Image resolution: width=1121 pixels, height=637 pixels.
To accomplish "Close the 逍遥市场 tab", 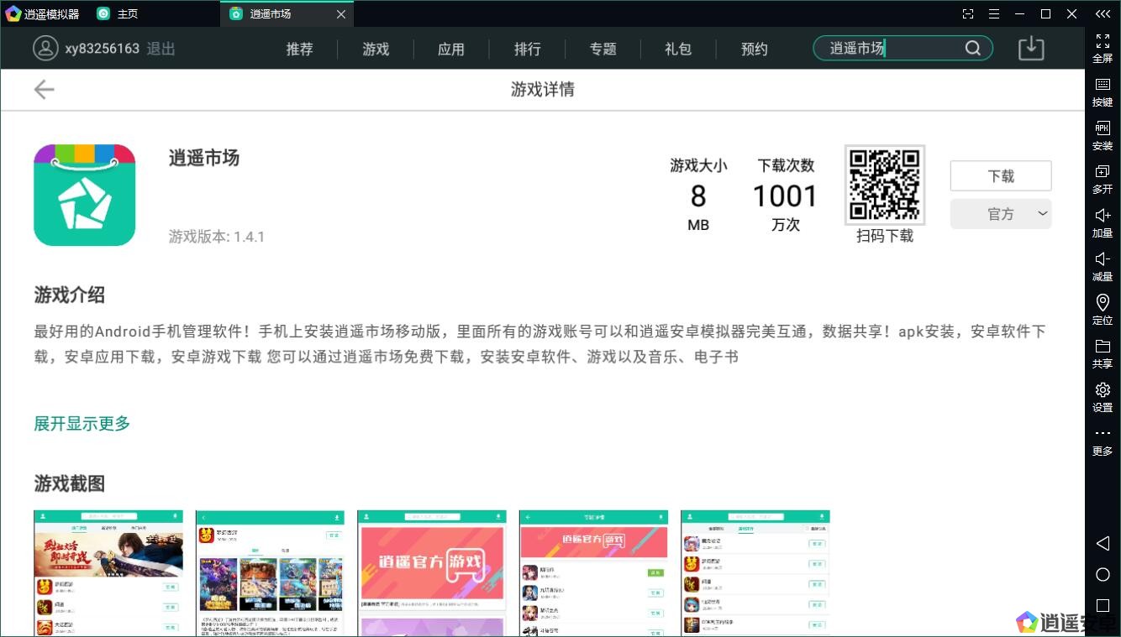I will pos(340,14).
